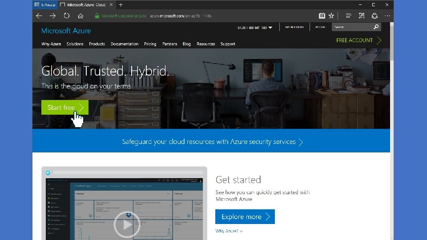Viewport: 427px width, 240px height.
Task: Add page to favorites with star icon
Action: point(331,16)
